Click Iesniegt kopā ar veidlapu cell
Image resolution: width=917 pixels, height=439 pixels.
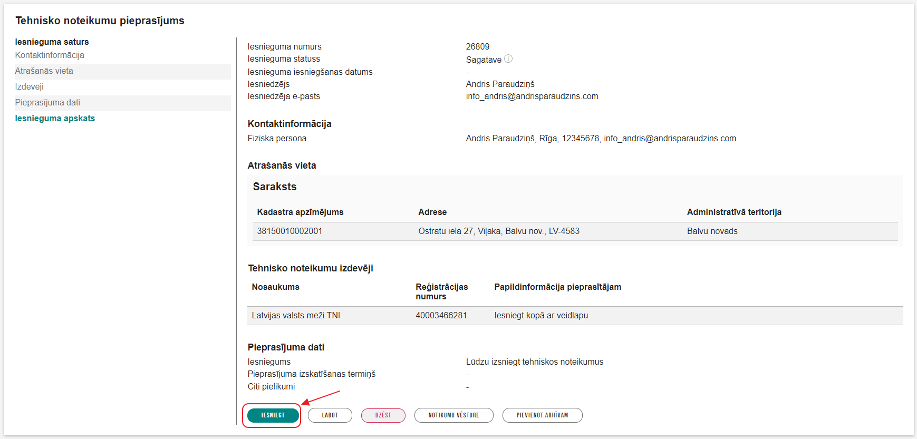[x=541, y=316]
